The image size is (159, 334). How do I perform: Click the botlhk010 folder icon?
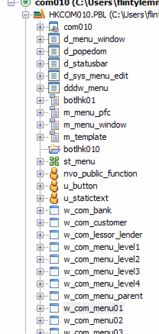(x=54, y=149)
